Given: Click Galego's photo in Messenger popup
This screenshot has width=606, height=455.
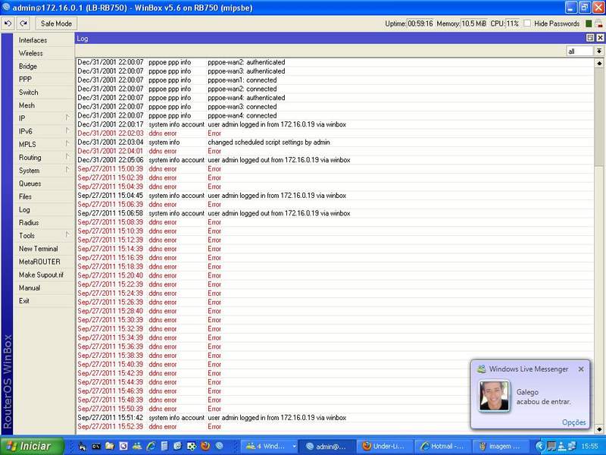Looking at the screenshot, I should point(494,395).
